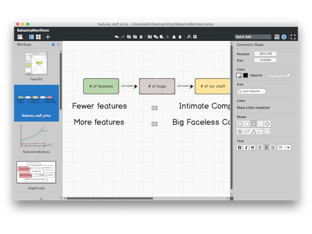Select the circle shape in the Shape panel
The image size is (312, 234).
(240, 124)
